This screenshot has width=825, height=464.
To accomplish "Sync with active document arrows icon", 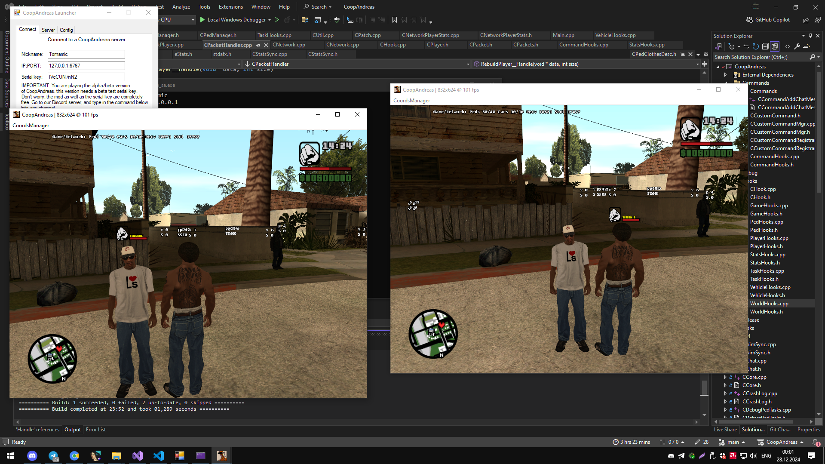I will coord(746,46).
